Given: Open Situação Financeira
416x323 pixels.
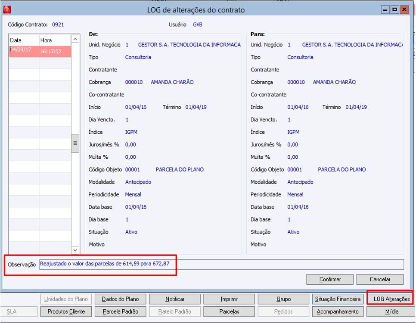Looking at the screenshot, I should pos(338,299).
